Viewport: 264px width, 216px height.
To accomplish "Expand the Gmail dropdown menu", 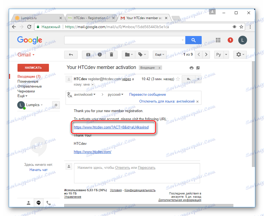I will pos(26,55).
